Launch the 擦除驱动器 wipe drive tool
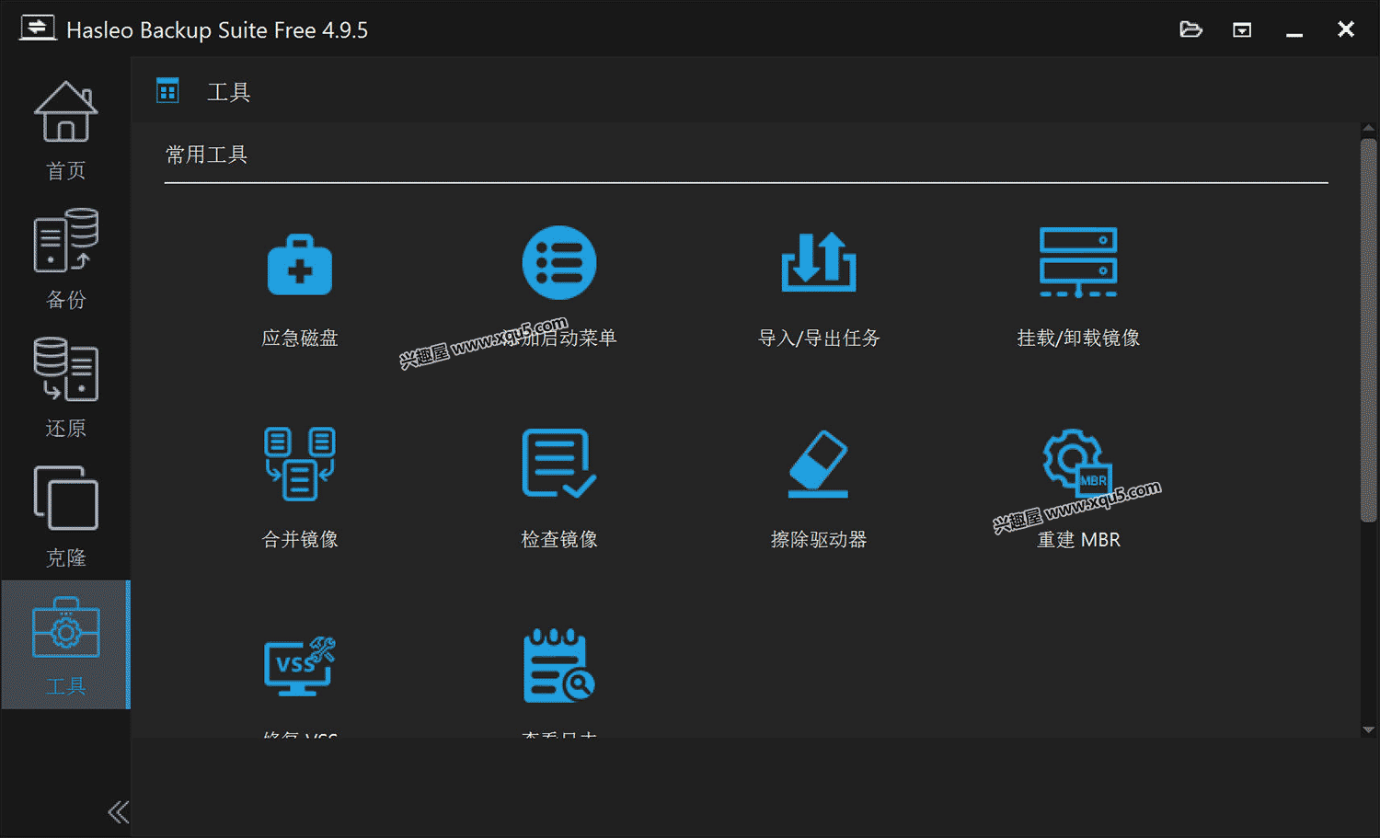 pos(819,464)
